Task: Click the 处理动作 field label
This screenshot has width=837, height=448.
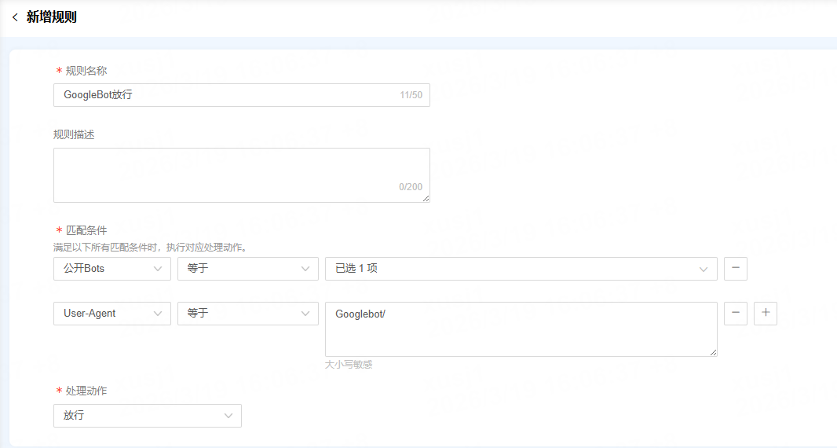Action: click(86, 391)
